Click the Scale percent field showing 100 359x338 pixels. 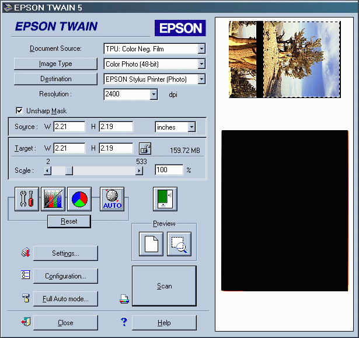(169, 170)
